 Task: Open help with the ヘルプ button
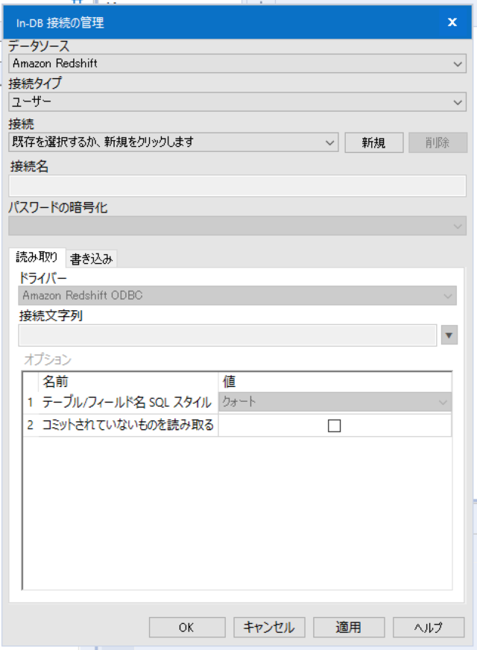pyautogui.click(x=429, y=627)
